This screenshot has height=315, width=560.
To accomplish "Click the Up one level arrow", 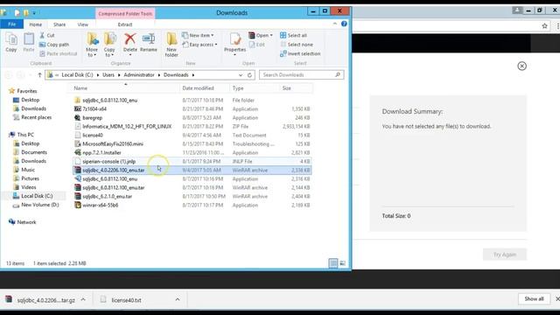I will tap(39, 75).
